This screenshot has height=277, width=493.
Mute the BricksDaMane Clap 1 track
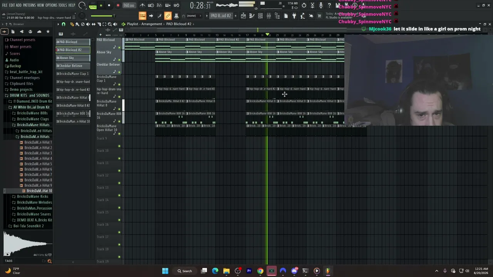point(119,85)
